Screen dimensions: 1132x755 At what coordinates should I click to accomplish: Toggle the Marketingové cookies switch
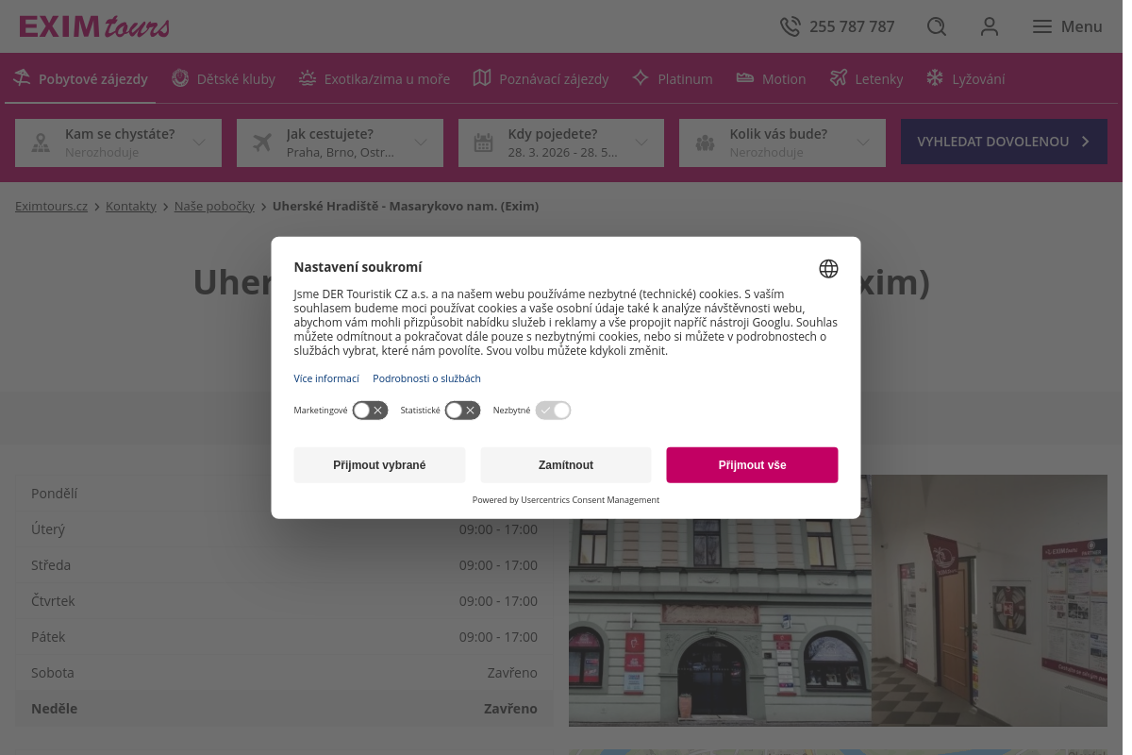point(370,411)
